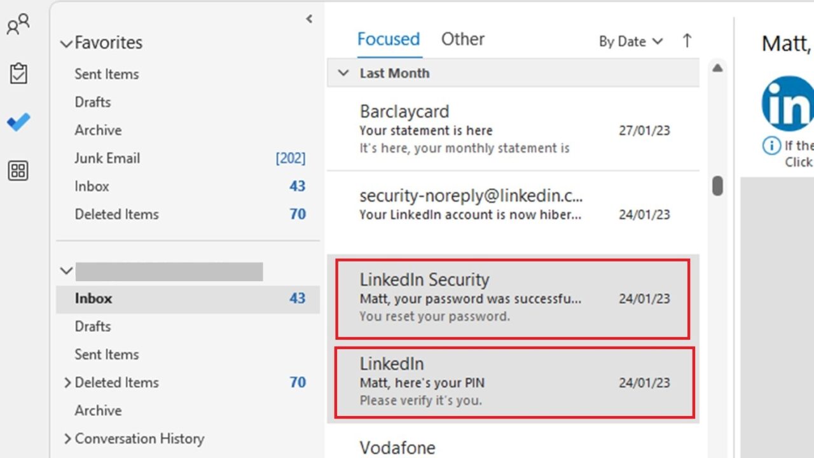Click the sort ascending arrow icon
Screen dimensions: 814x458
tap(686, 41)
